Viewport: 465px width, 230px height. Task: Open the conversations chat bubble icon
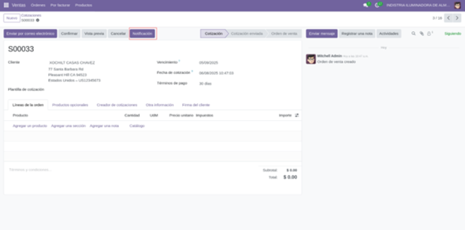point(366,5)
